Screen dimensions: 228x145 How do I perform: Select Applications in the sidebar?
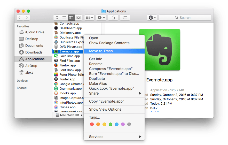click(33, 59)
